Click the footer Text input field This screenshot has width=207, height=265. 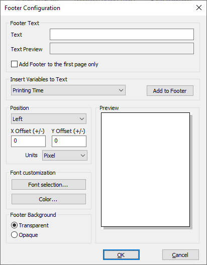click(x=122, y=34)
